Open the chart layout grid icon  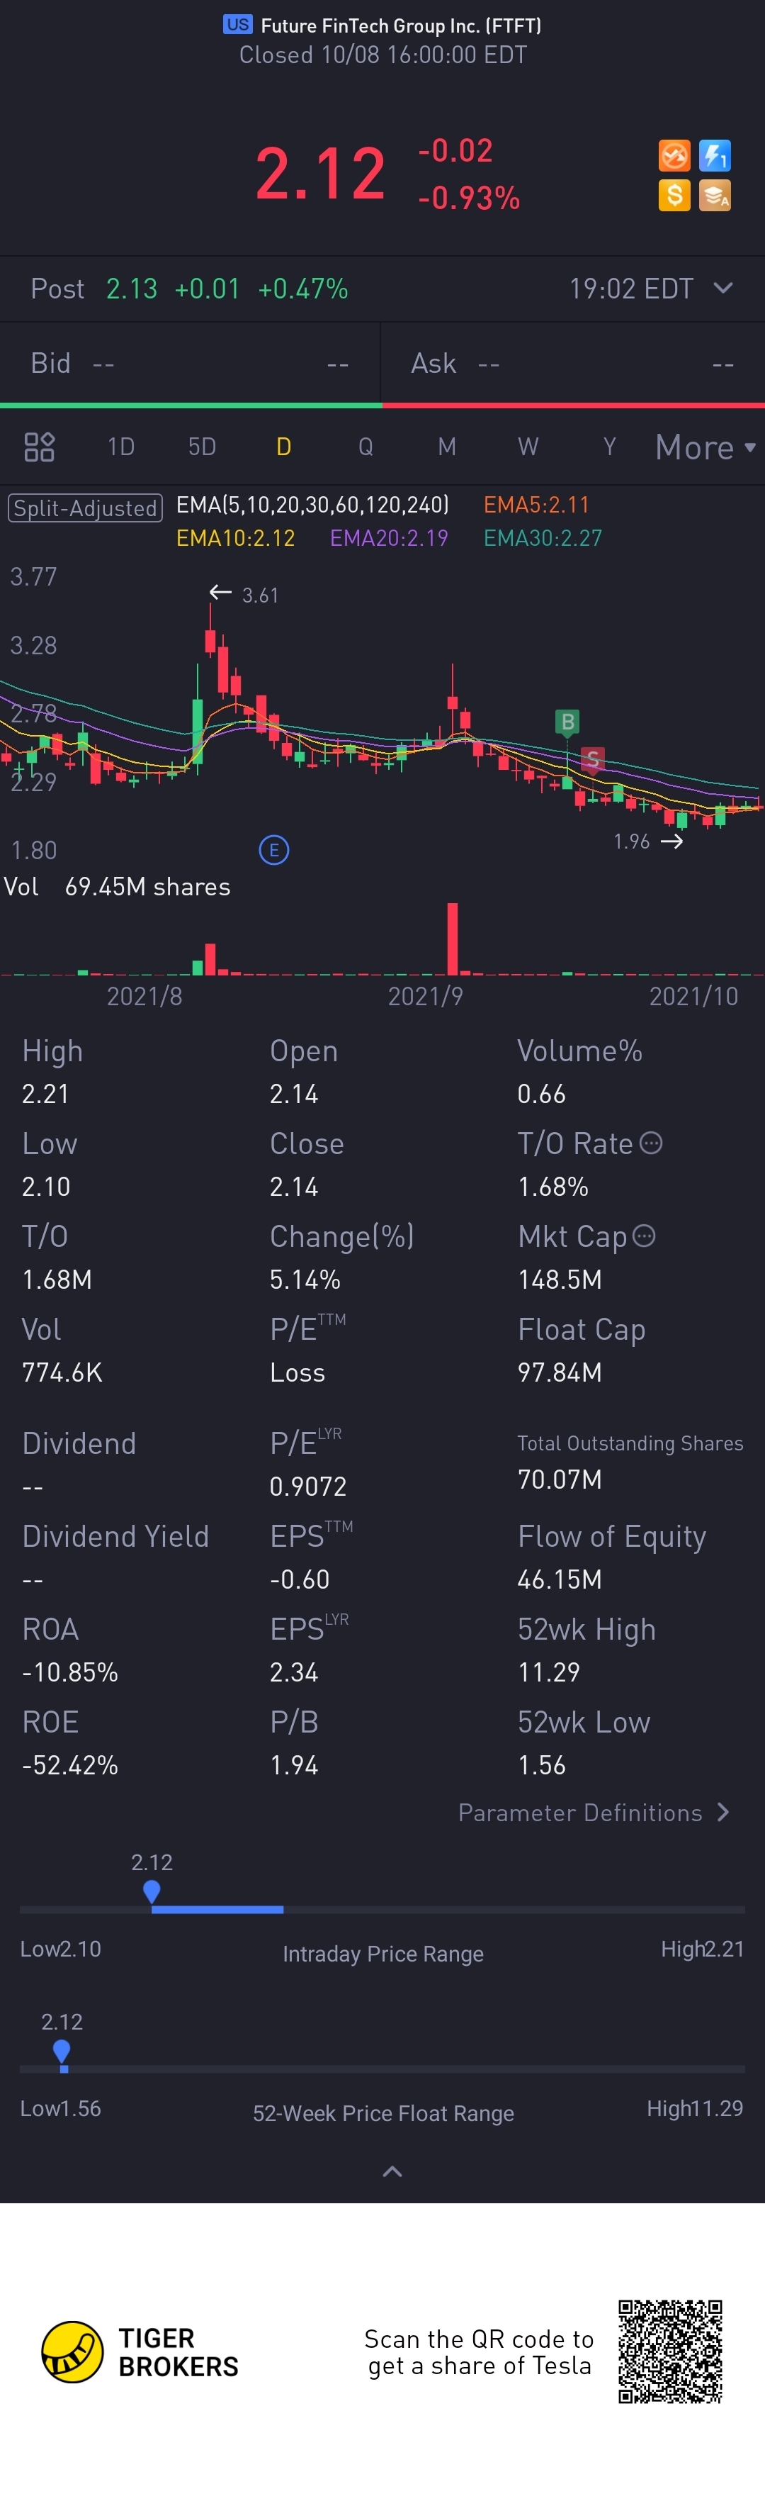(x=39, y=447)
